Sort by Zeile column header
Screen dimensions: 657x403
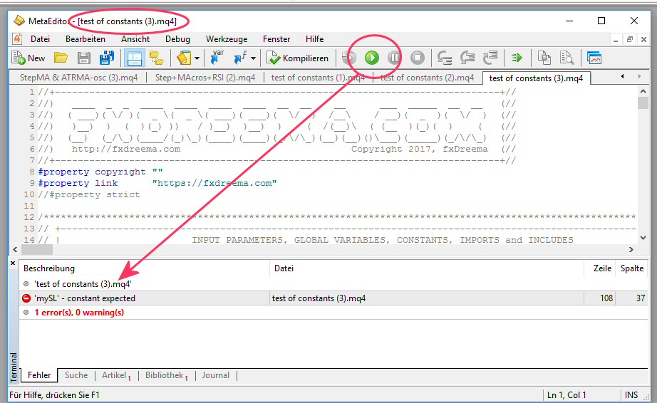point(601,268)
